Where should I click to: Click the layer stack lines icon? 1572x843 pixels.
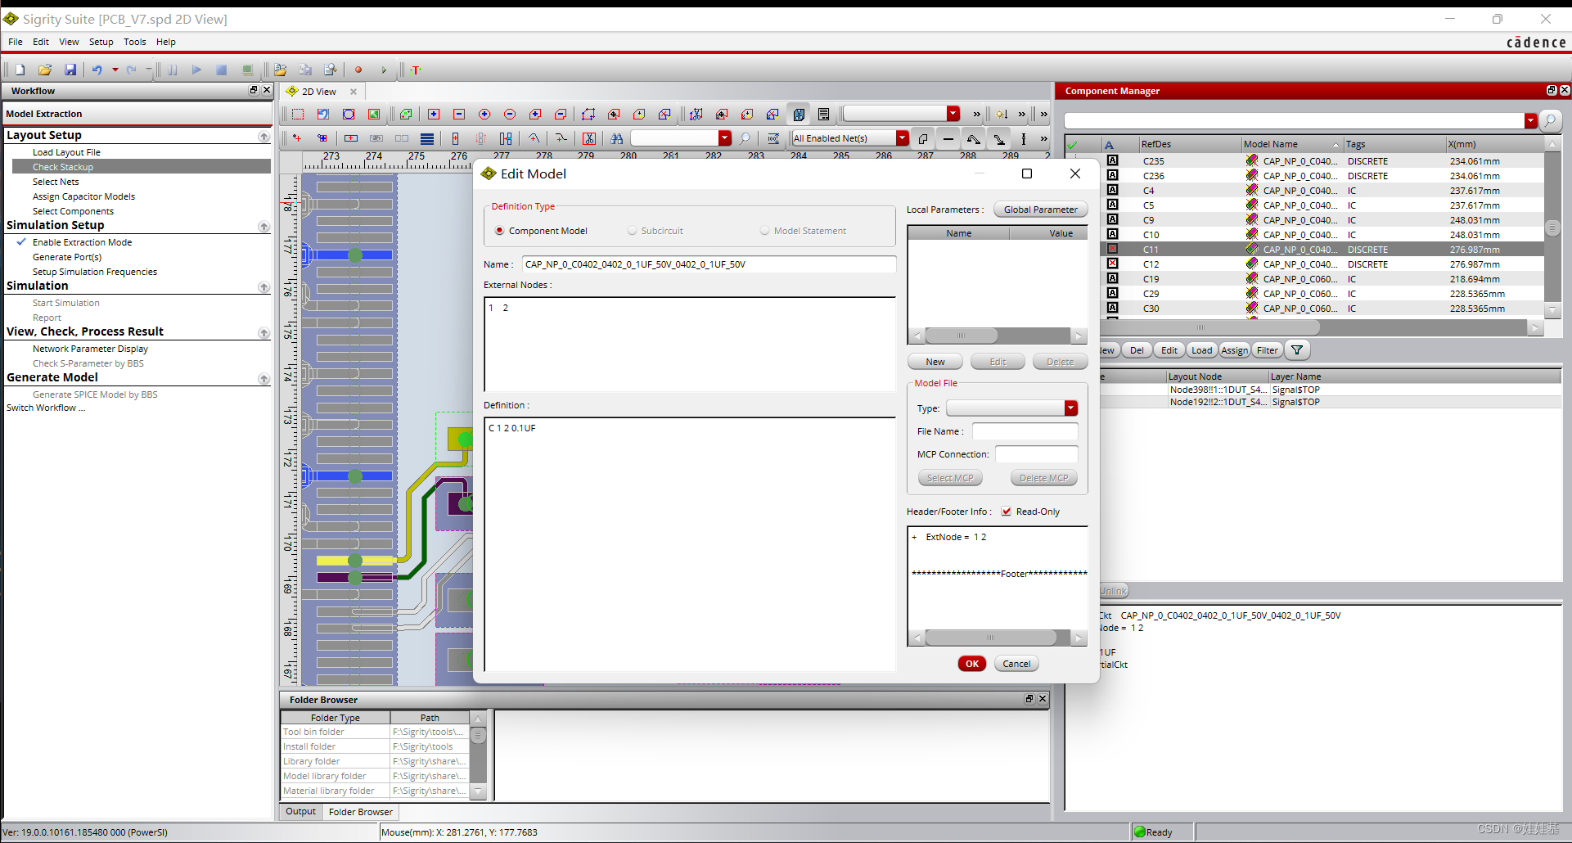[427, 138]
